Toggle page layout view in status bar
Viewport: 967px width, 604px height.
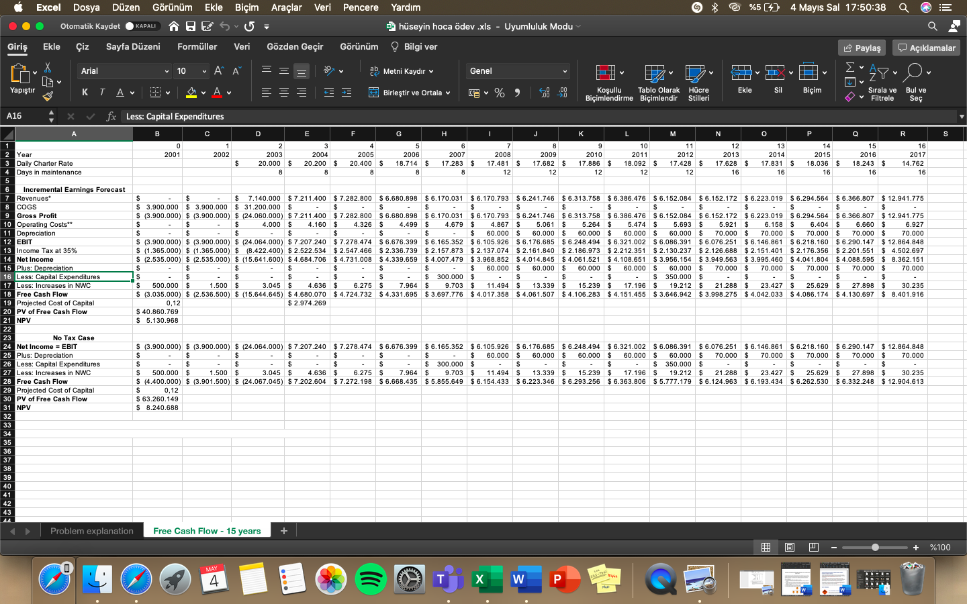[x=790, y=547]
